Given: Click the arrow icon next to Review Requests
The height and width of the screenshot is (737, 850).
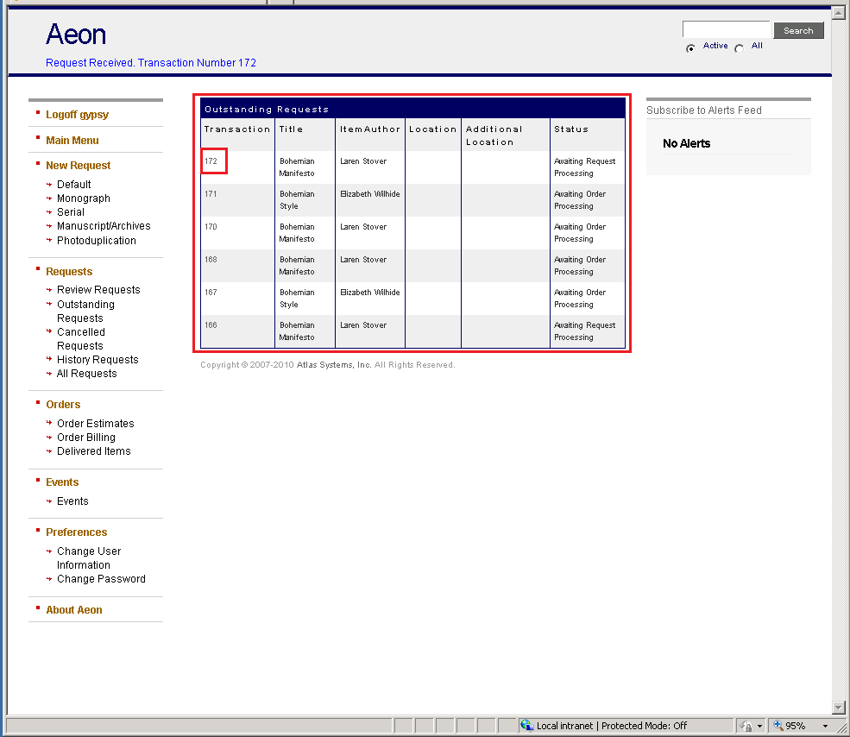Looking at the screenshot, I should 49,289.
